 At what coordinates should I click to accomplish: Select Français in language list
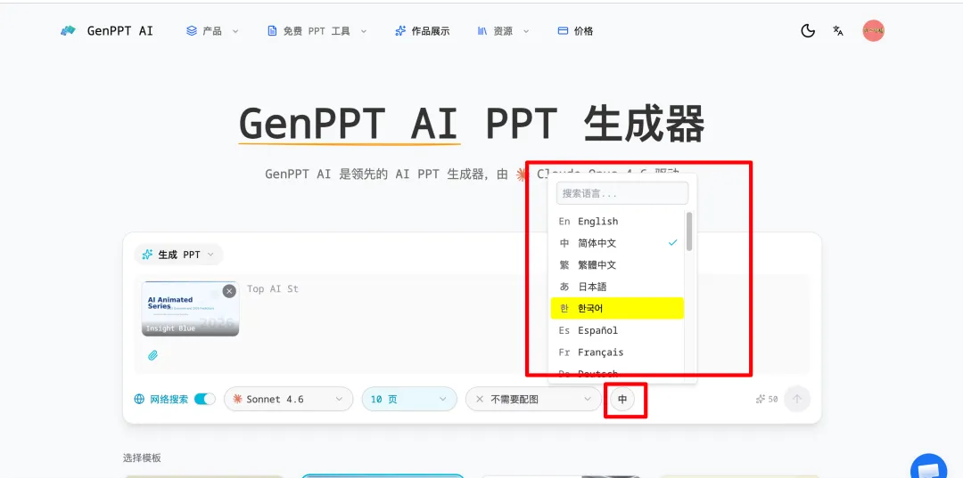tap(617, 352)
